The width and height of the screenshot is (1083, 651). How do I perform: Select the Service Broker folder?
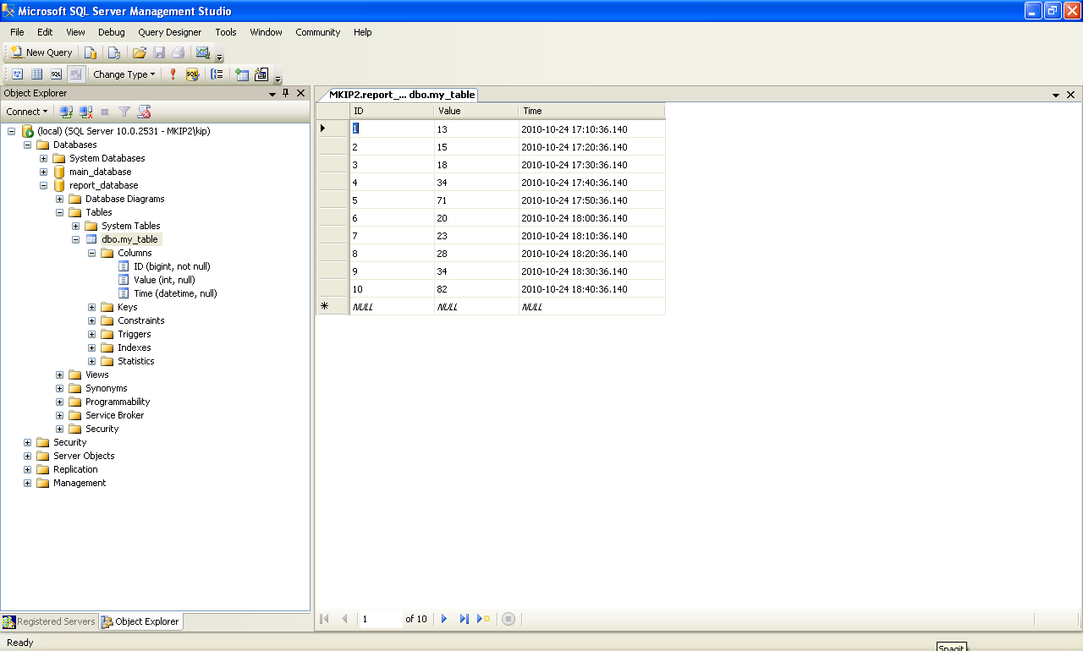114,415
